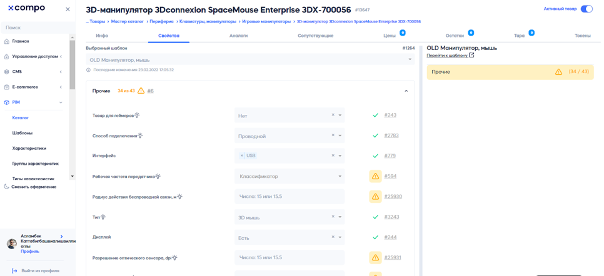604x276 pixels.
Task: Click the PIM cube icon
Action: pos(6,102)
